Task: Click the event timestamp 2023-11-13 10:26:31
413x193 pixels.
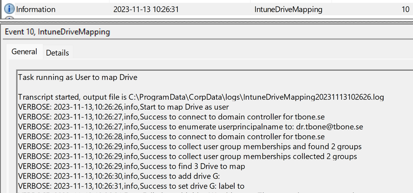Action: click(x=146, y=10)
